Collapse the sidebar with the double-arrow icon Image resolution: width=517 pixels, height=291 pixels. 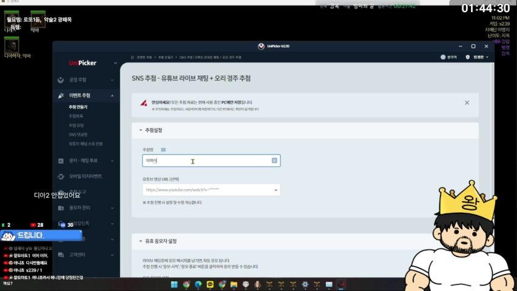(x=115, y=63)
